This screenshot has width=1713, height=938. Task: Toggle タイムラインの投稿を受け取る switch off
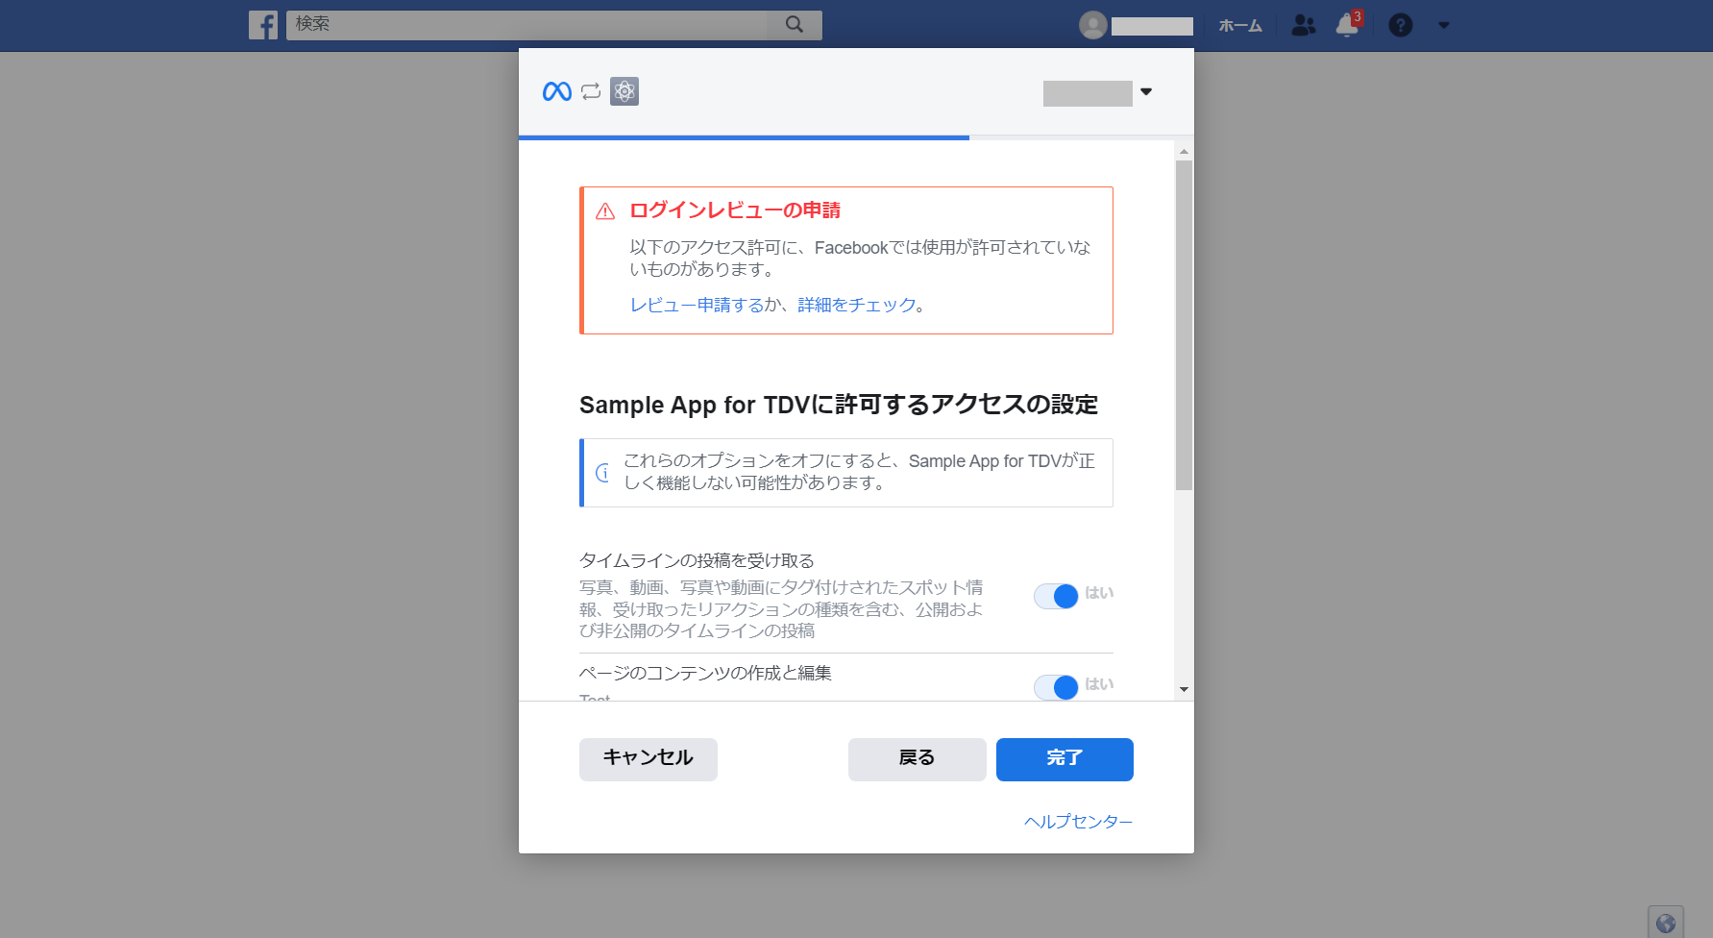1056,597
